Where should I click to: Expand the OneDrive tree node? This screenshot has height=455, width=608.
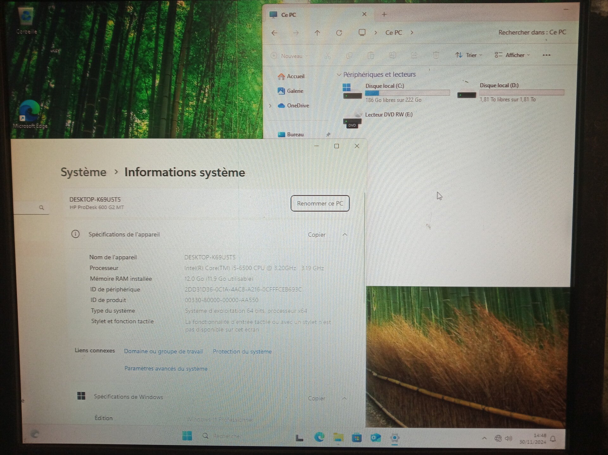[x=270, y=106]
